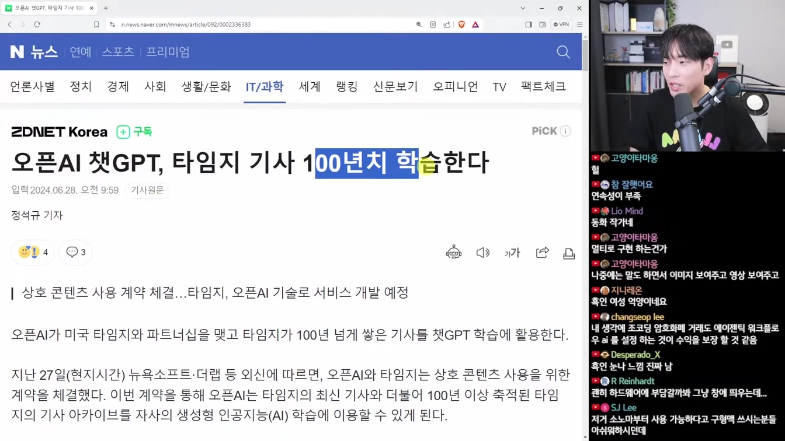
Task: Open the font size 가가 icon
Action: [x=512, y=253]
